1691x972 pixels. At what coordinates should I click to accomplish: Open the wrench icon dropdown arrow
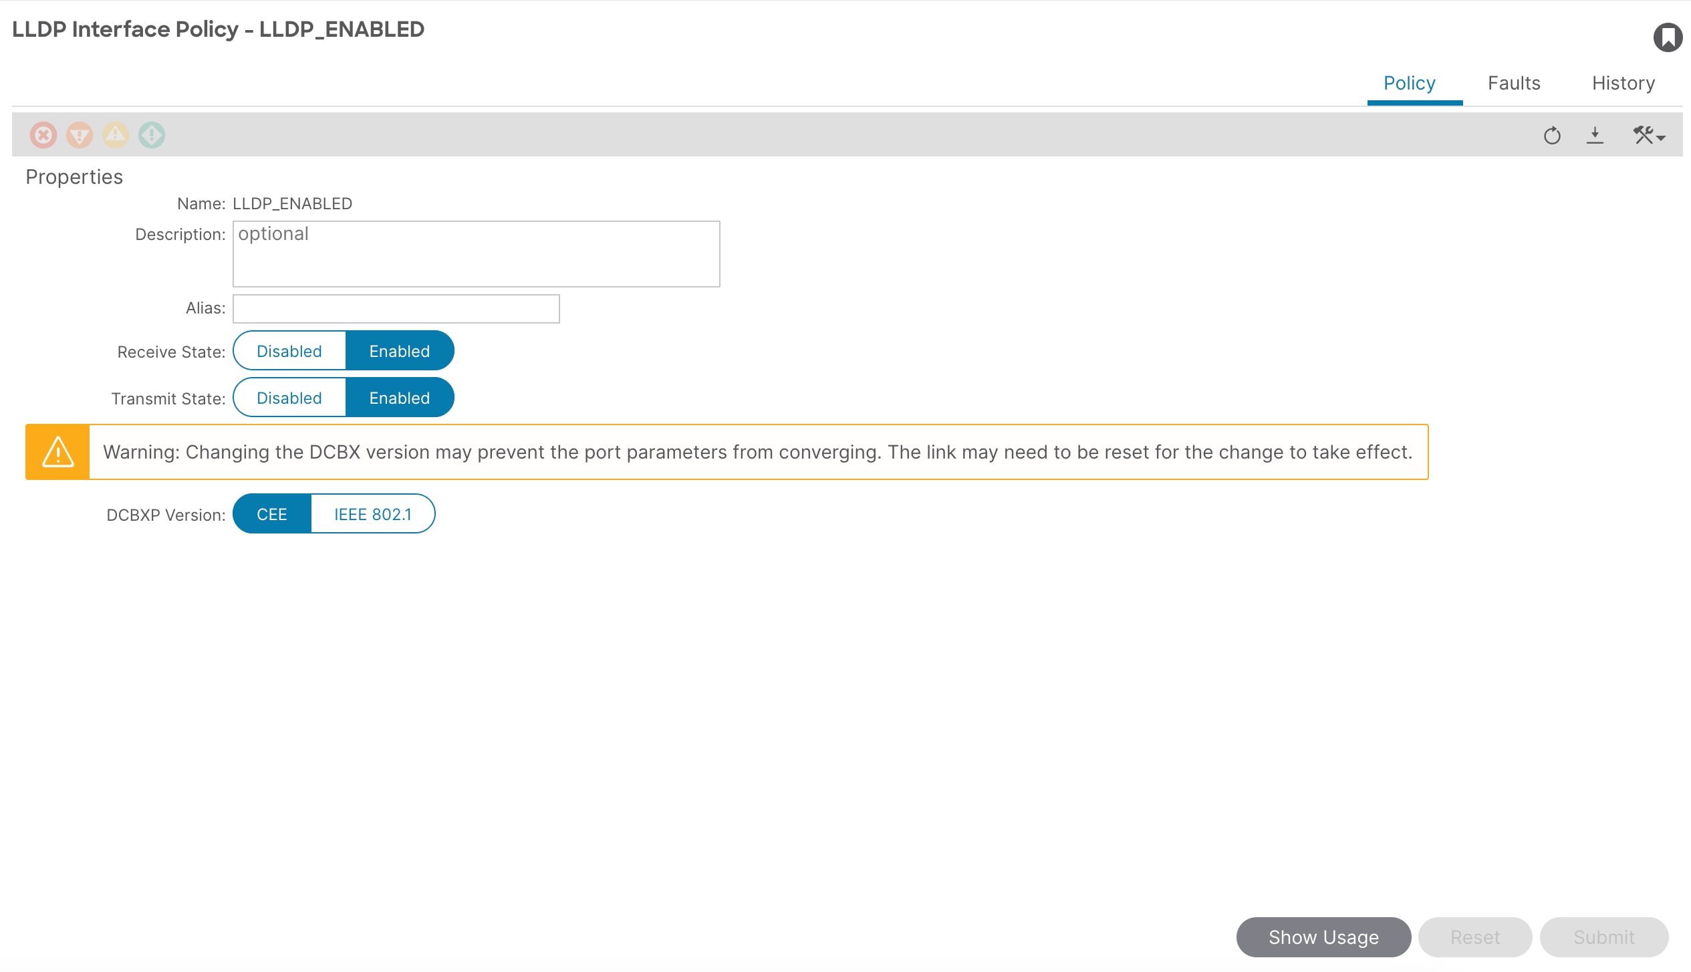tap(1662, 137)
